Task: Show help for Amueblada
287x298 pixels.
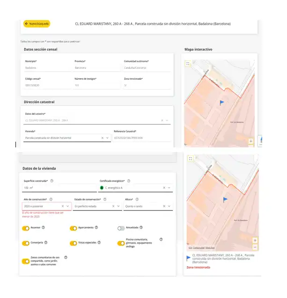Action: [x=141, y=227]
